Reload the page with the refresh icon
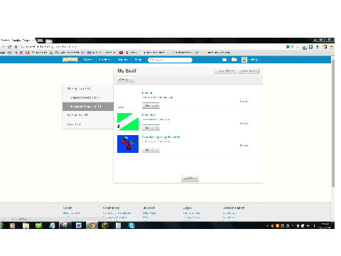Viewport: 341px width, 256px height. [9, 47]
